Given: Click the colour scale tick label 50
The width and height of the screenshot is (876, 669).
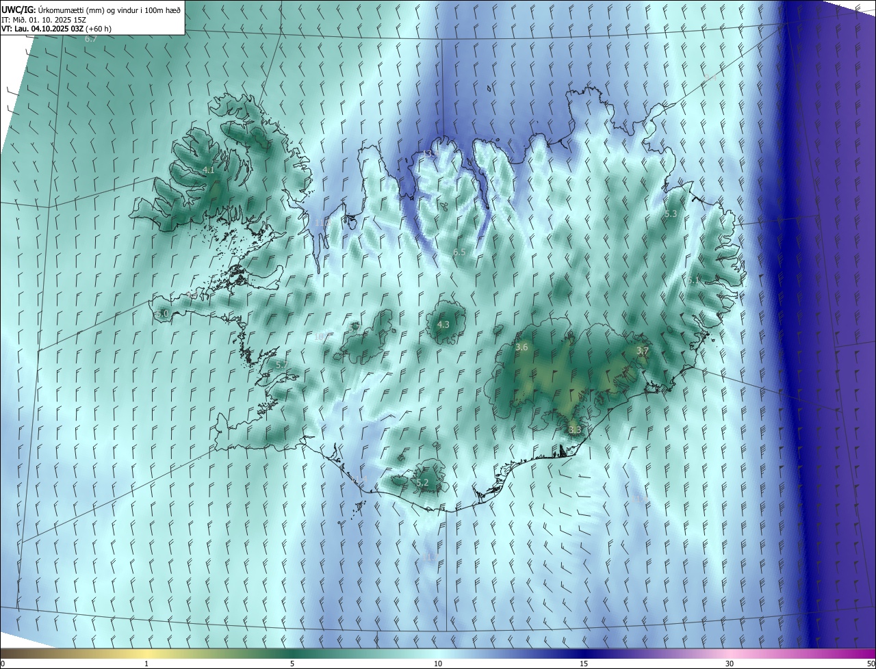Looking at the screenshot, I should tap(871, 664).
